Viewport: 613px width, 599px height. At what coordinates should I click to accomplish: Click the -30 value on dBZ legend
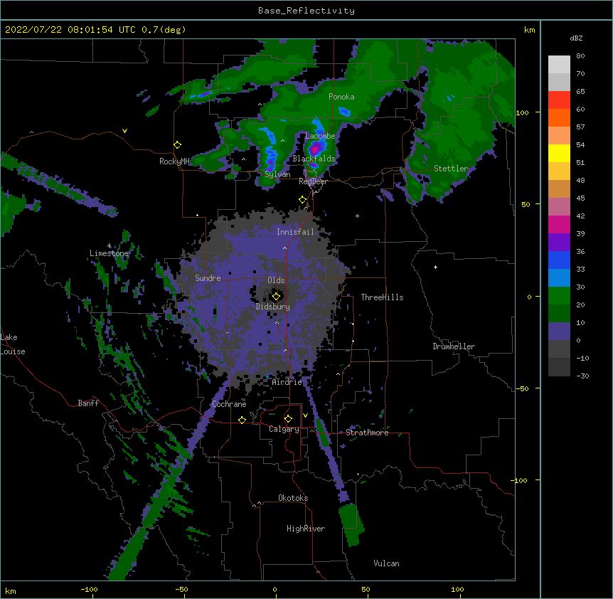[582, 376]
